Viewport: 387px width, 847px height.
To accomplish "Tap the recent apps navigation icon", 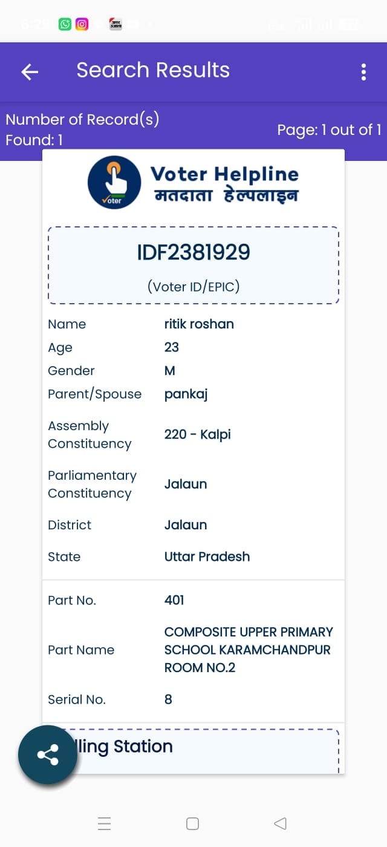I will click(x=104, y=823).
